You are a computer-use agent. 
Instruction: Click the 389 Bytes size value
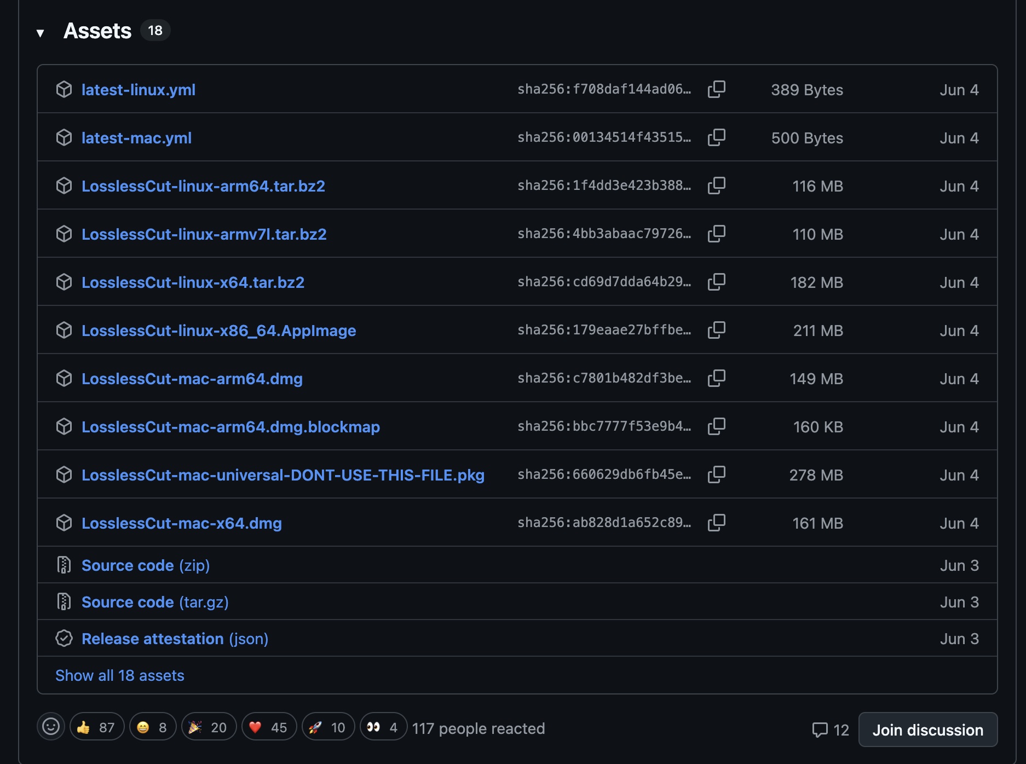pyautogui.click(x=807, y=90)
